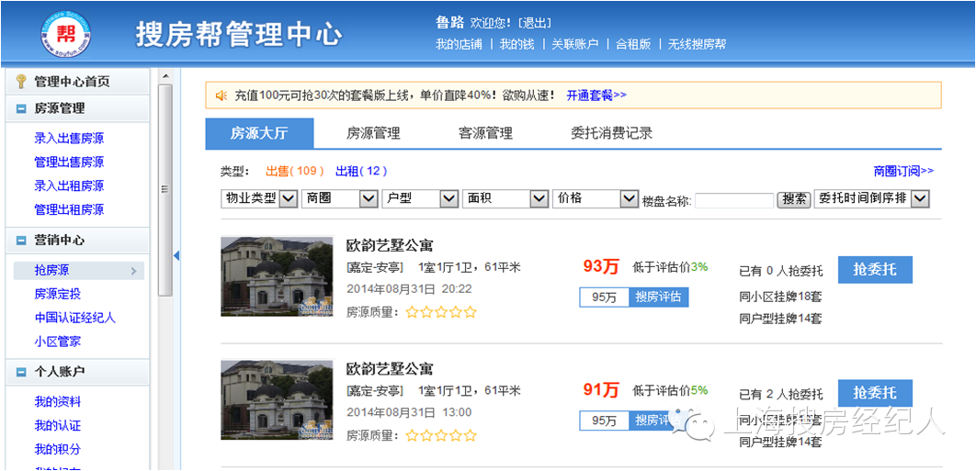Viewport: 976px width, 471px height.
Task: Filter by 出租(12) type
Action: pos(361,171)
